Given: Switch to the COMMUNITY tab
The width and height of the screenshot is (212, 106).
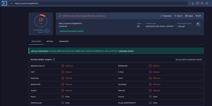Looking at the screenshot, I should (x=64, y=41).
